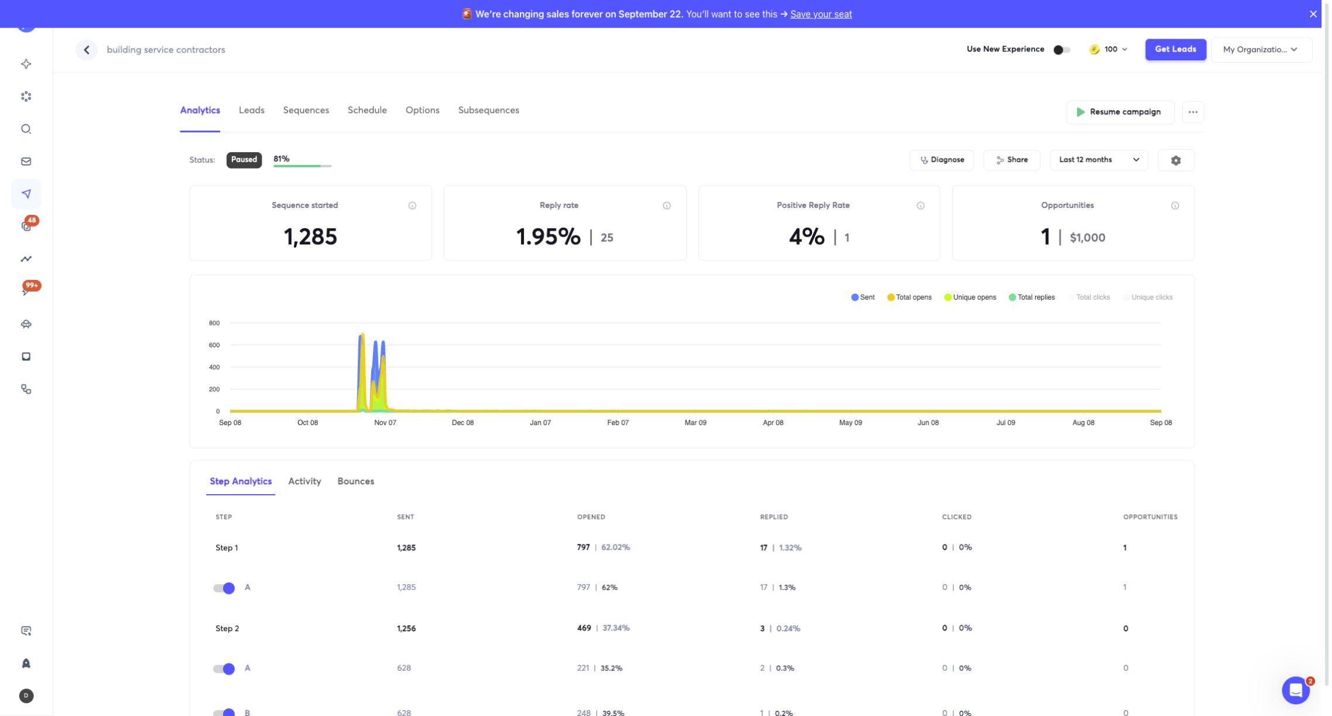Image resolution: width=1332 pixels, height=716 pixels.
Task: Open the user avatar D
Action: coord(26,696)
